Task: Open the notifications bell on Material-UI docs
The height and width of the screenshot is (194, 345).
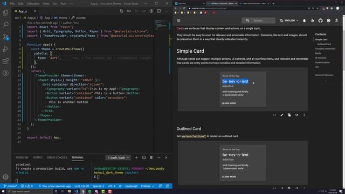Action: [x=304, y=20]
